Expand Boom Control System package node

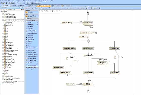coord(3,16)
